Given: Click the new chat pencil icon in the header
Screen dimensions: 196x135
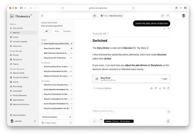Looking at the screenshot, I should click(162, 16).
